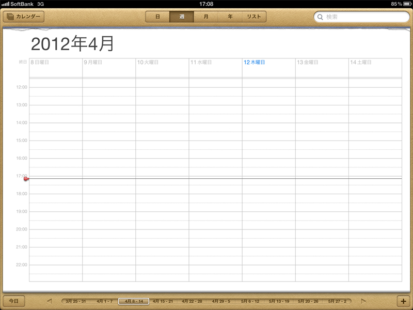Click the 8 日曜日 day header
Screen dimensions: 413x310
coord(40,62)
